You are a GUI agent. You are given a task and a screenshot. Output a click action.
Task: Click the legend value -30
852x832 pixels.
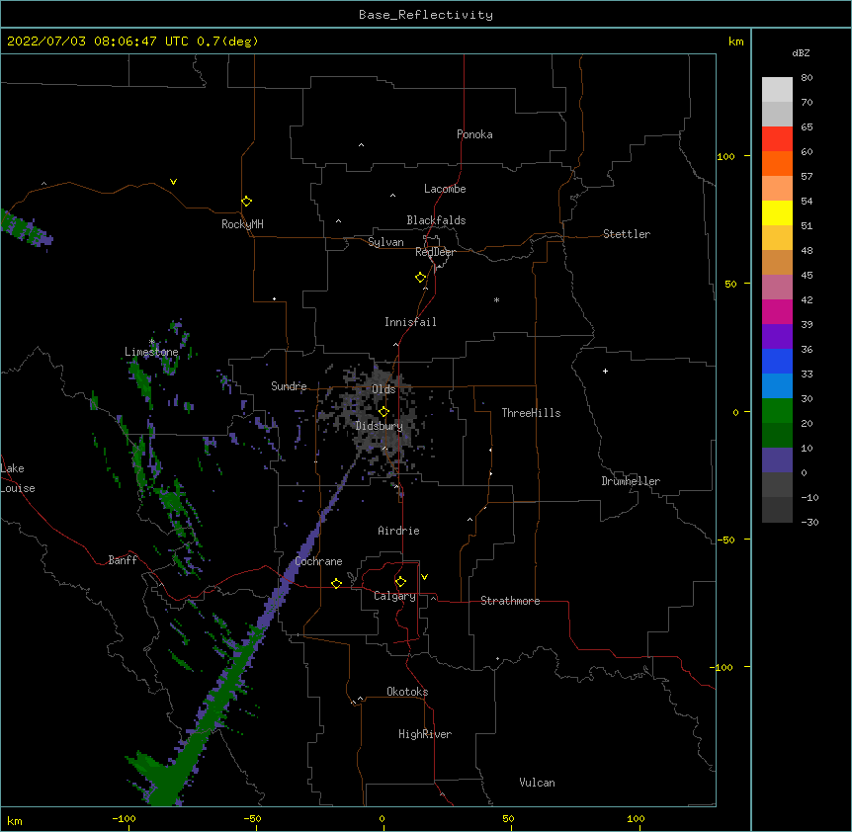[x=809, y=522]
